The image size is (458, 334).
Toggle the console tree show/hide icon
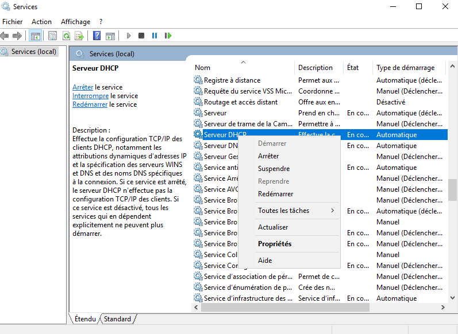tap(36, 36)
